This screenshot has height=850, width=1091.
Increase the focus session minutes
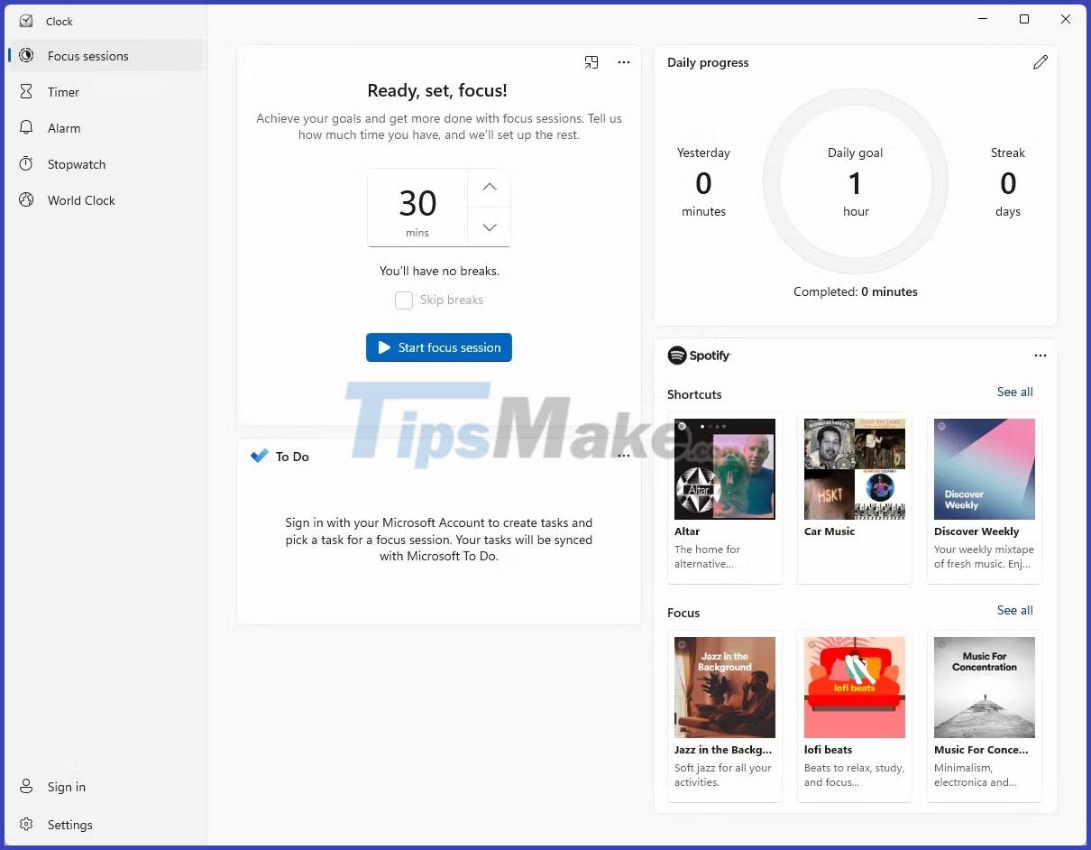coord(489,187)
